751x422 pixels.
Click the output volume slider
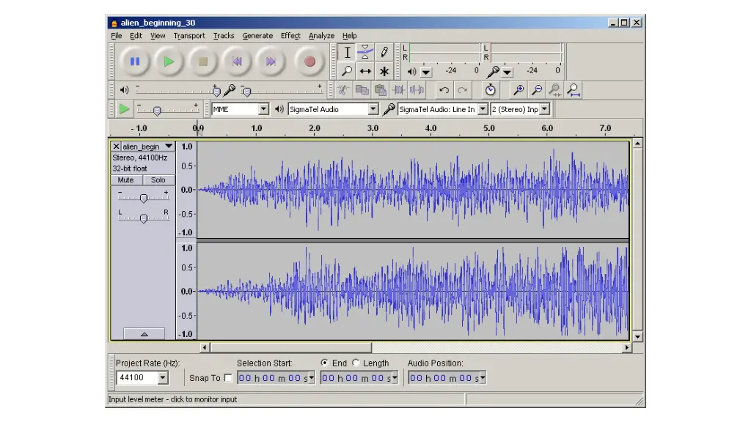coord(176,90)
